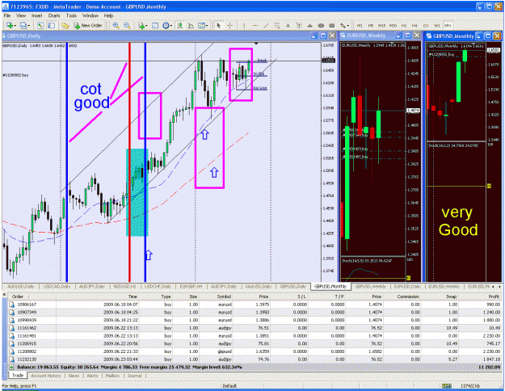This screenshot has width=505, height=391.
Task: Click the tile windows icon
Action: [x=155, y=25]
